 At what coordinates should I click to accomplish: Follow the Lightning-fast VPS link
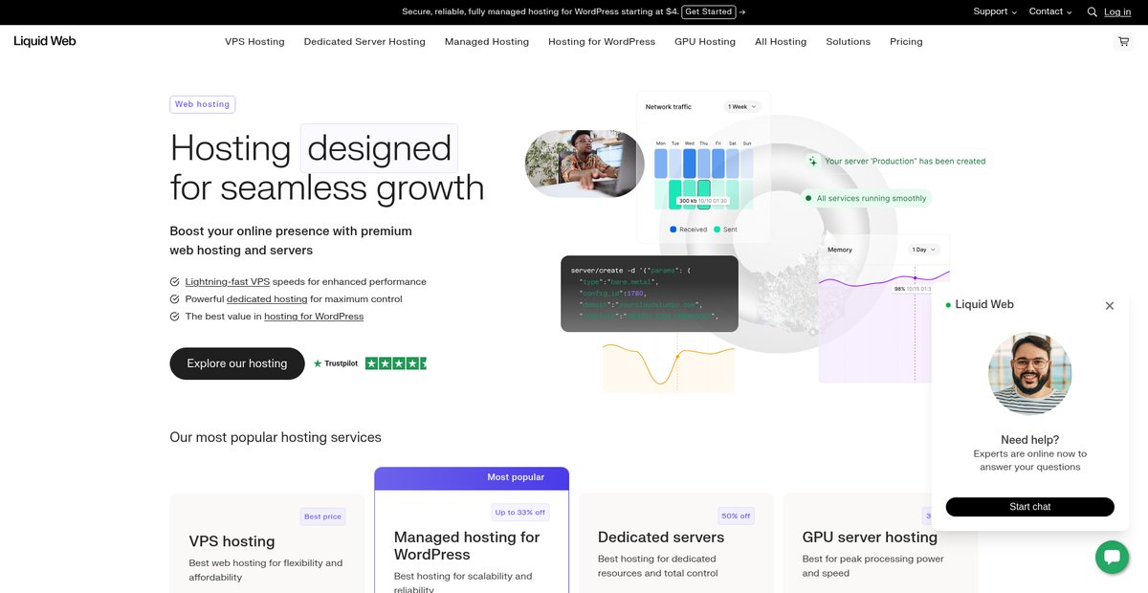tap(228, 282)
